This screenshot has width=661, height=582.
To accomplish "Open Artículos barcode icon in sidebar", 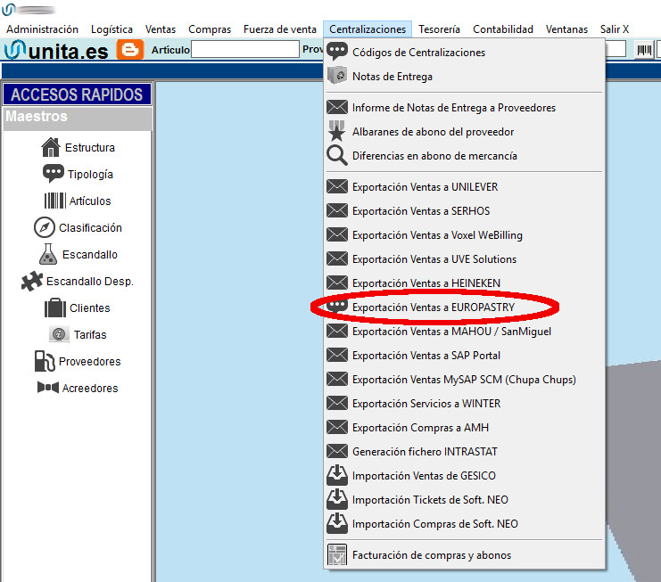I will pos(54,201).
